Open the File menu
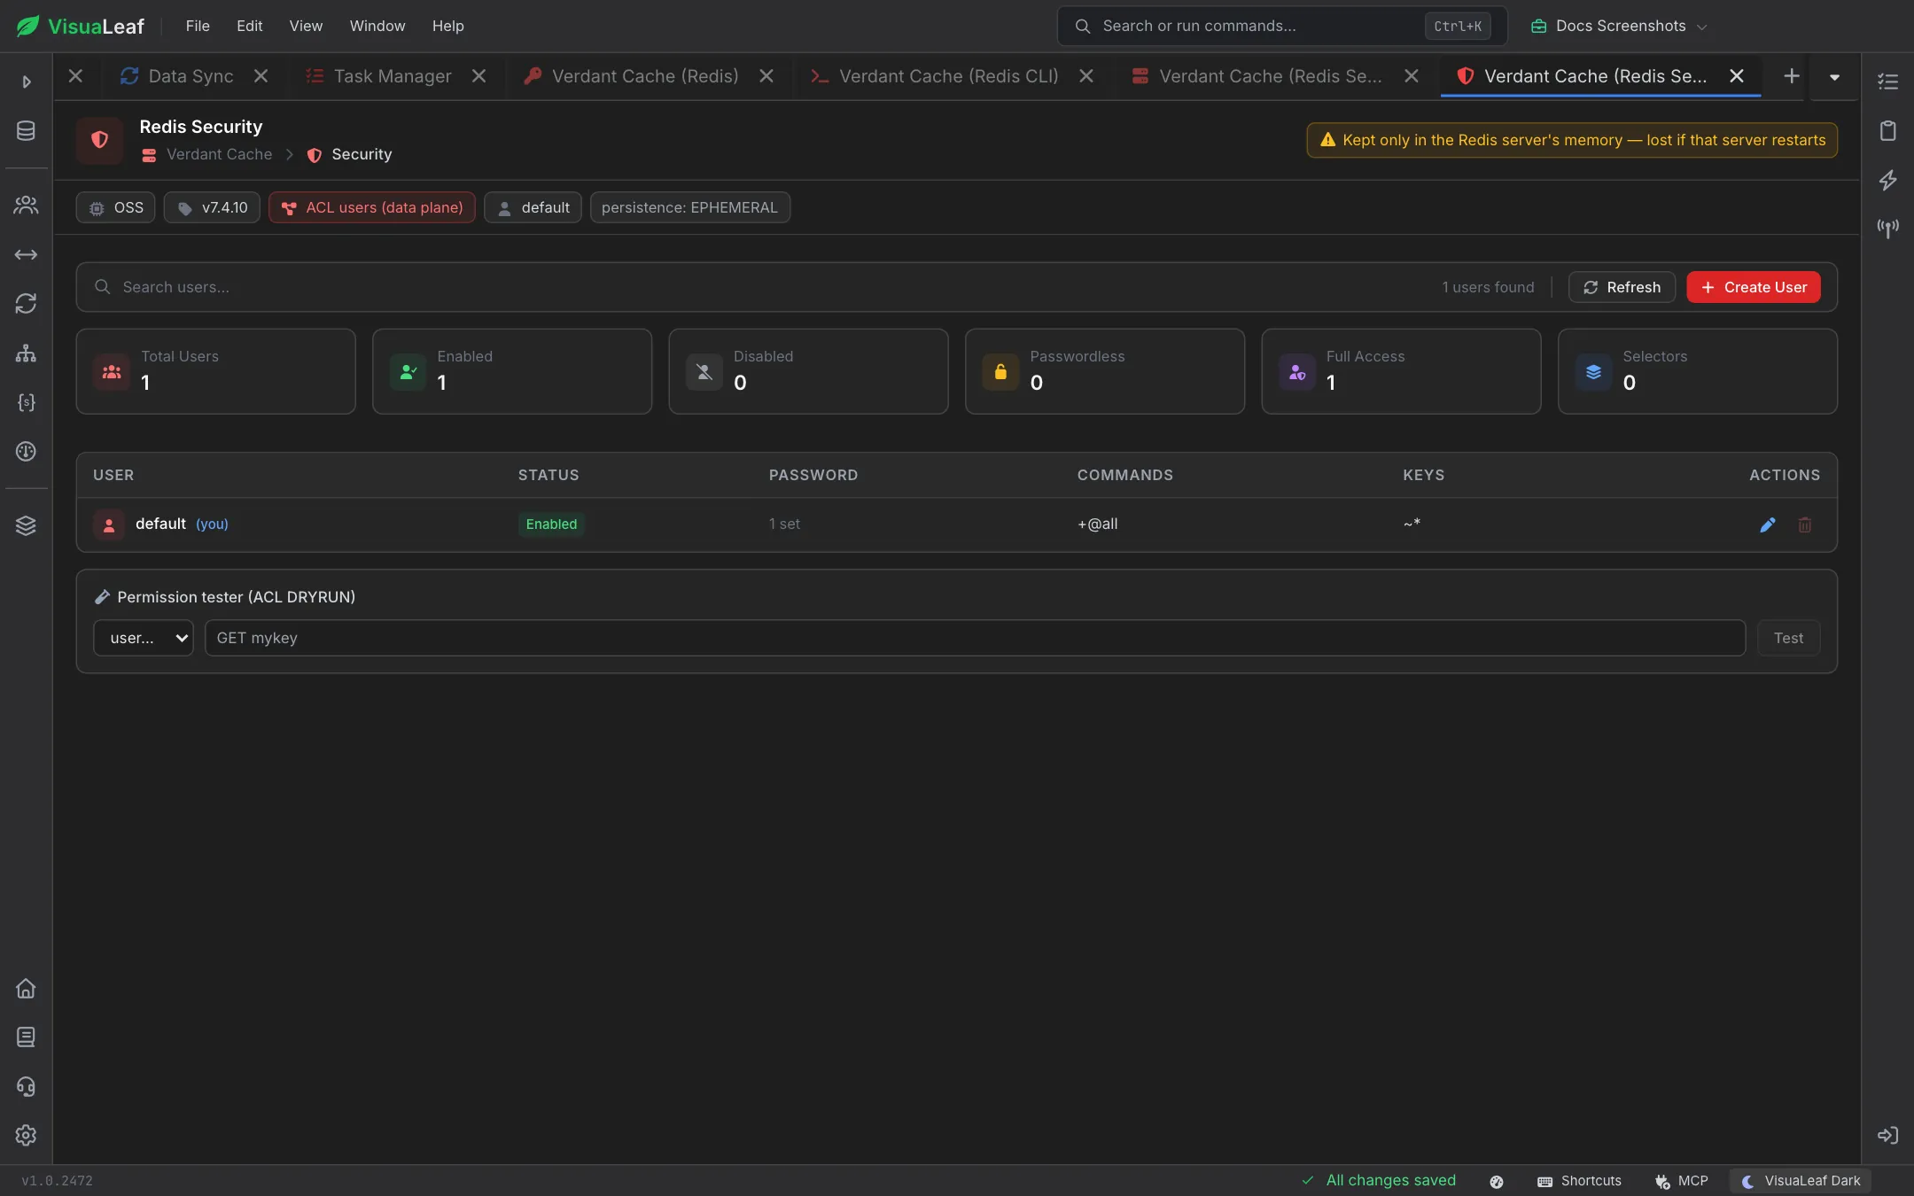1914x1196 pixels. (x=198, y=26)
